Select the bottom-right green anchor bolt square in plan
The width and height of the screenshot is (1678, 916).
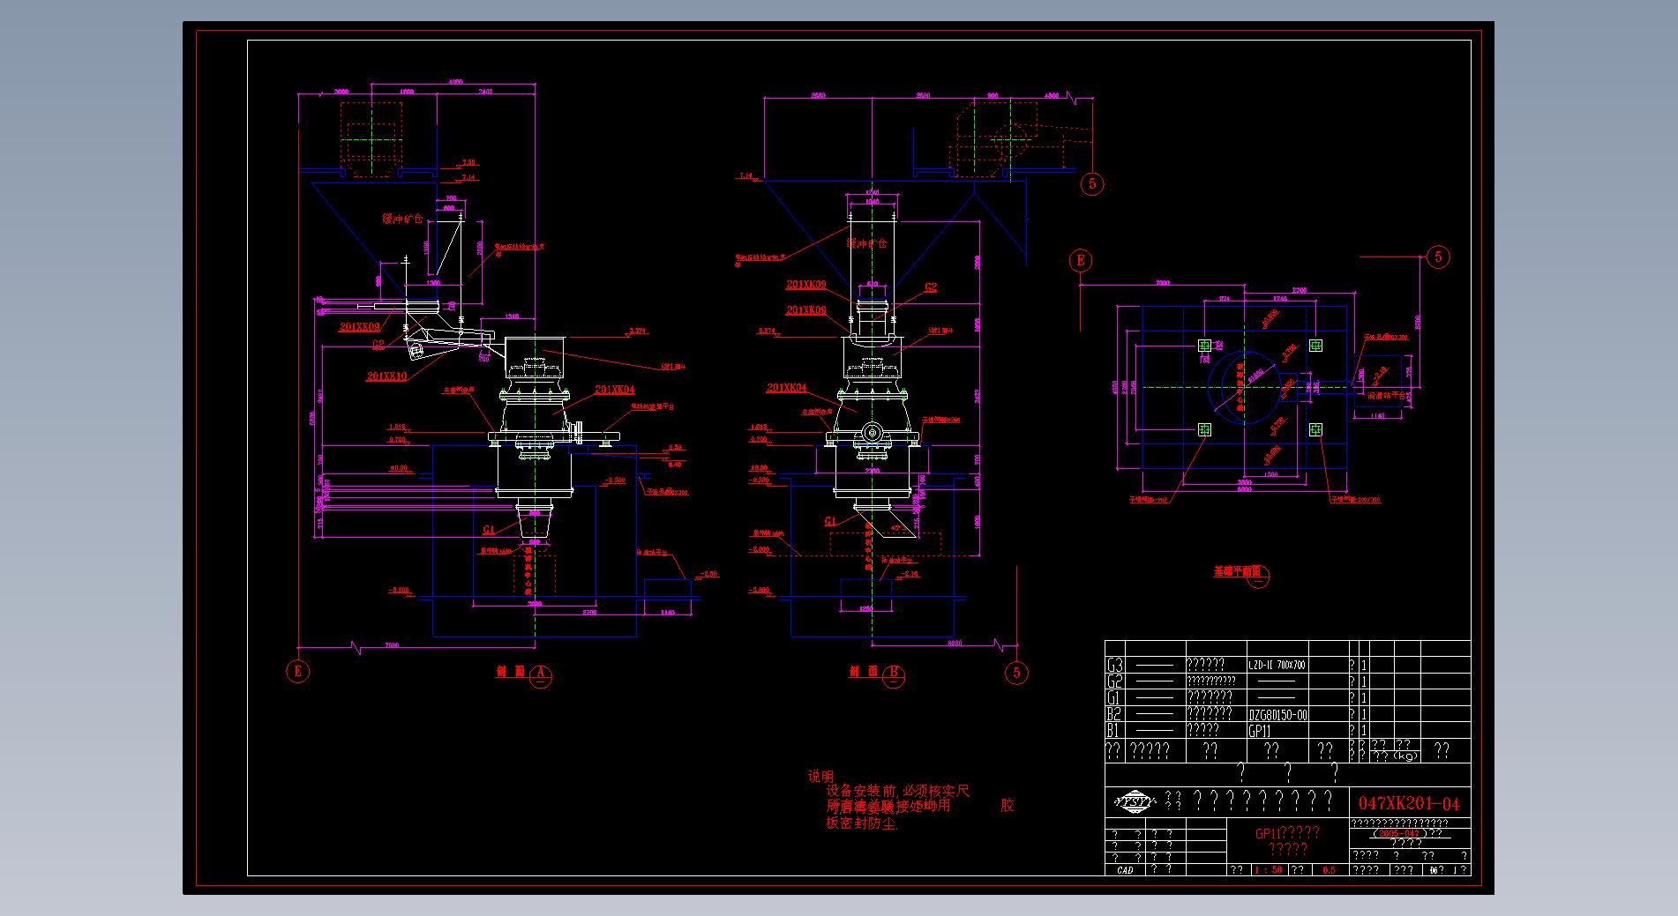(x=1315, y=429)
